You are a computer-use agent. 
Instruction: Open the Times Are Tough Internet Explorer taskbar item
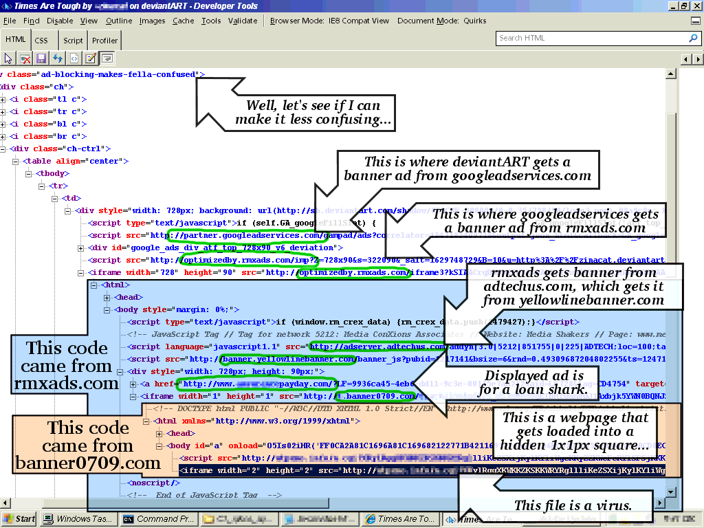pyautogui.click(x=401, y=519)
